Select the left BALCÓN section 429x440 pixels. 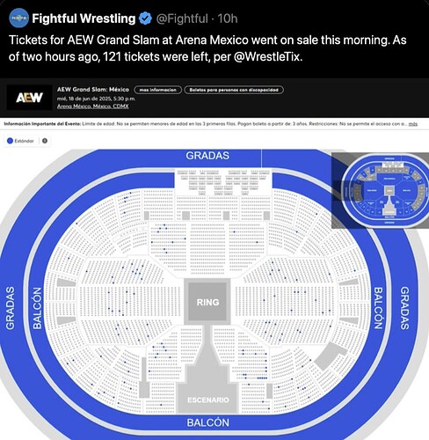click(x=37, y=308)
